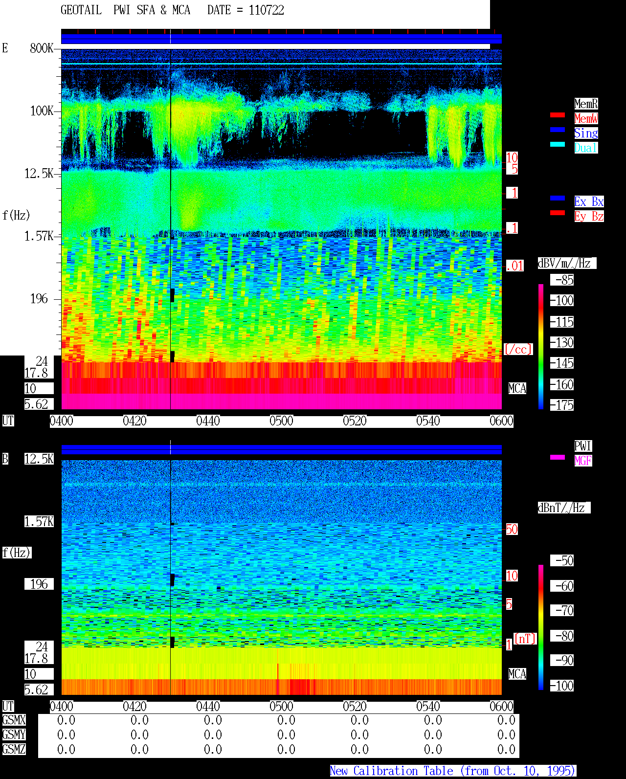
Task: Click the 800K frequency axis label
Action: (x=42, y=48)
